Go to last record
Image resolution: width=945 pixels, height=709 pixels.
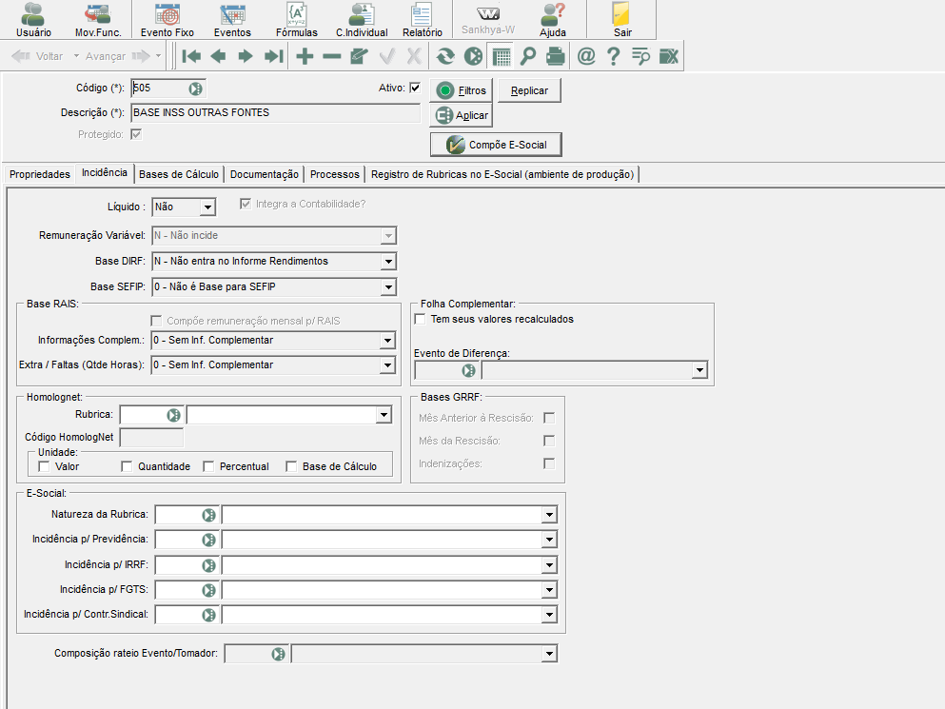click(274, 56)
